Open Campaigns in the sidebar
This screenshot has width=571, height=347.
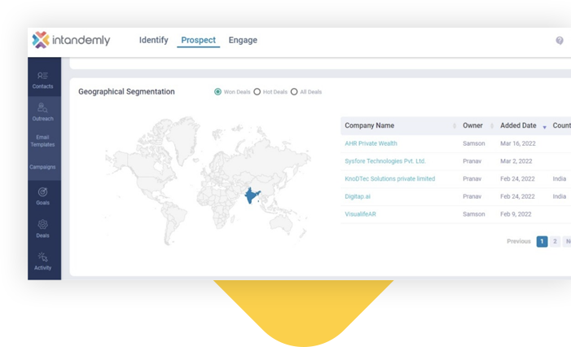(42, 167)
